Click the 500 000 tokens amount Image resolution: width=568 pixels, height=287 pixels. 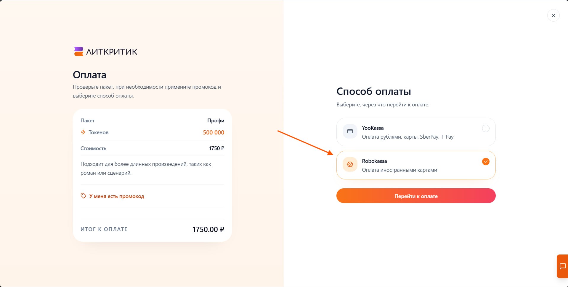(214, 132)
